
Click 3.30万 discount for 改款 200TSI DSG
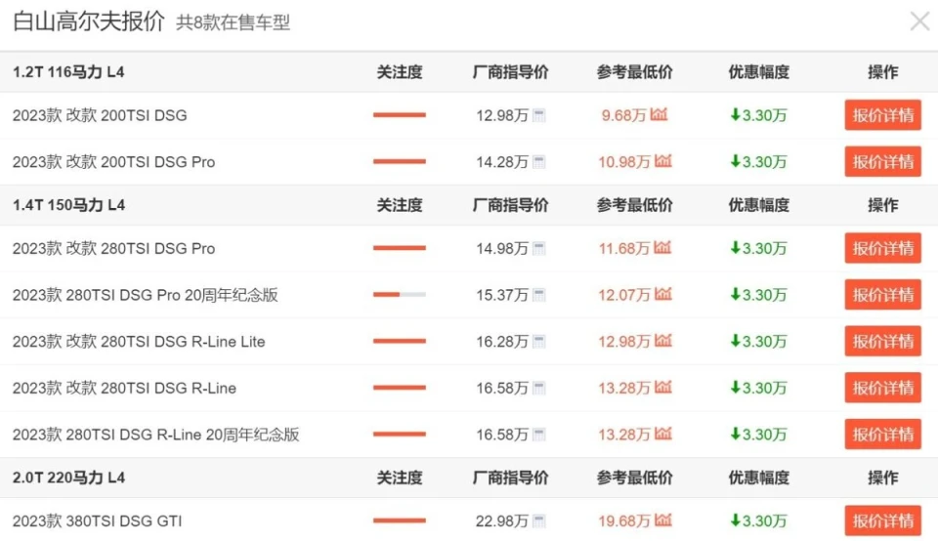758,115
